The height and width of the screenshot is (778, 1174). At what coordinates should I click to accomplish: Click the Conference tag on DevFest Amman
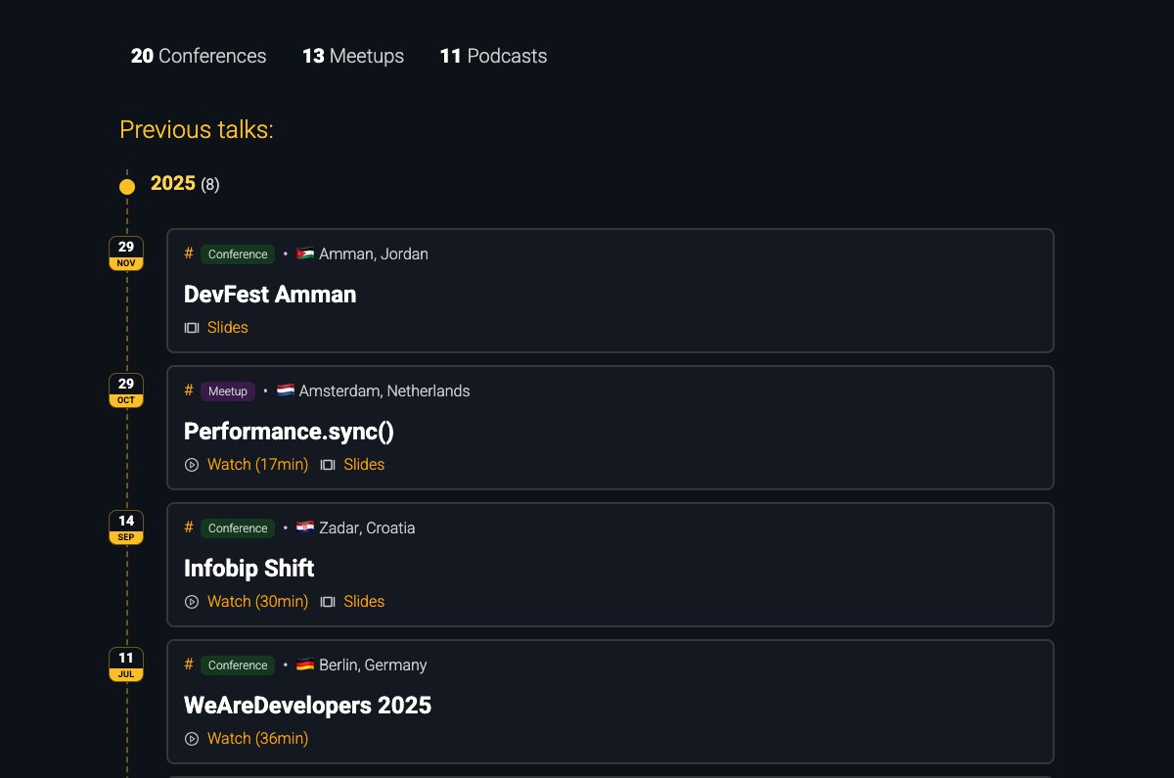point(238,254)
